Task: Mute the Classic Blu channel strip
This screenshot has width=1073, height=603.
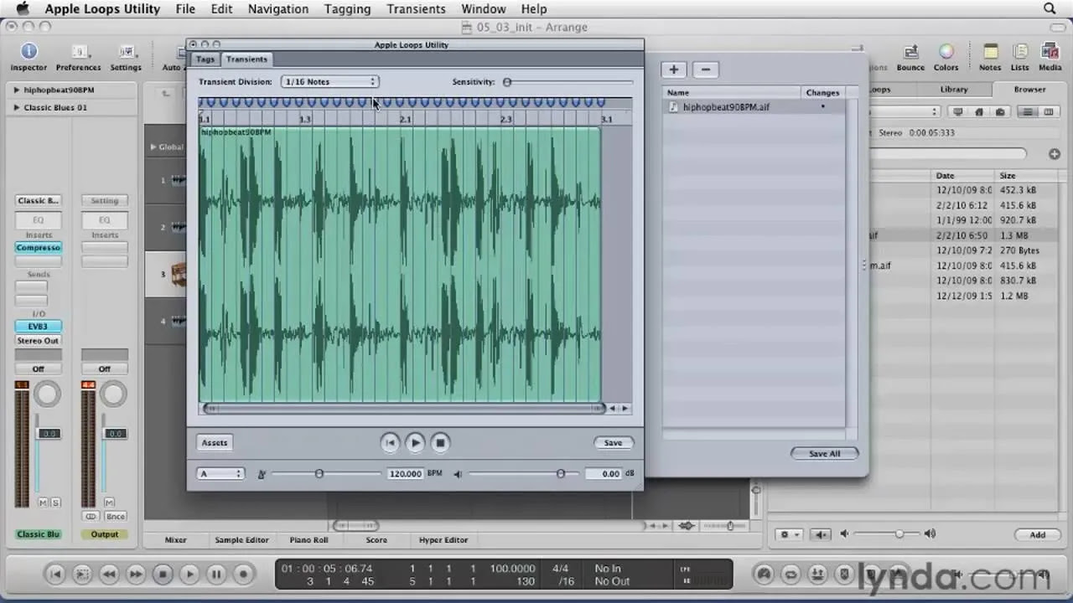Action: point(43,502)
